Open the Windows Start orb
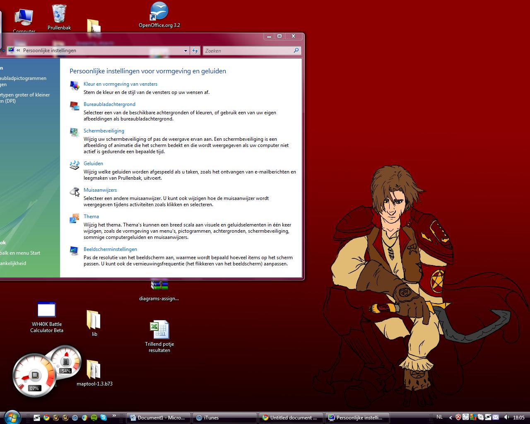 pos(12,417)
